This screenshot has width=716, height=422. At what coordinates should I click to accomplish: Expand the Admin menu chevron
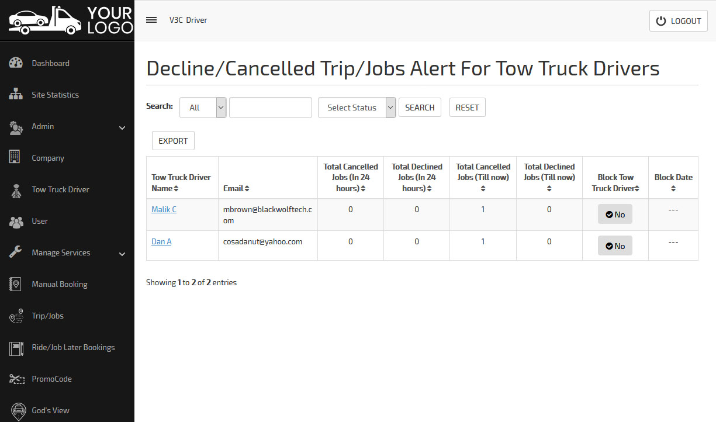coord(122,127)
